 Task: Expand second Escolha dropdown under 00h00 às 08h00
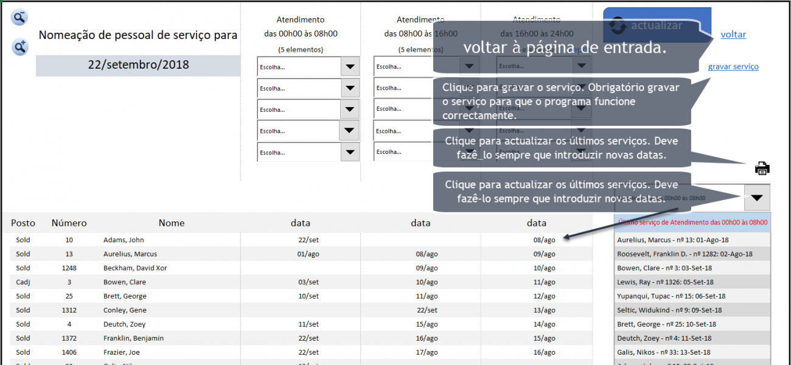[x=349, y=88]
